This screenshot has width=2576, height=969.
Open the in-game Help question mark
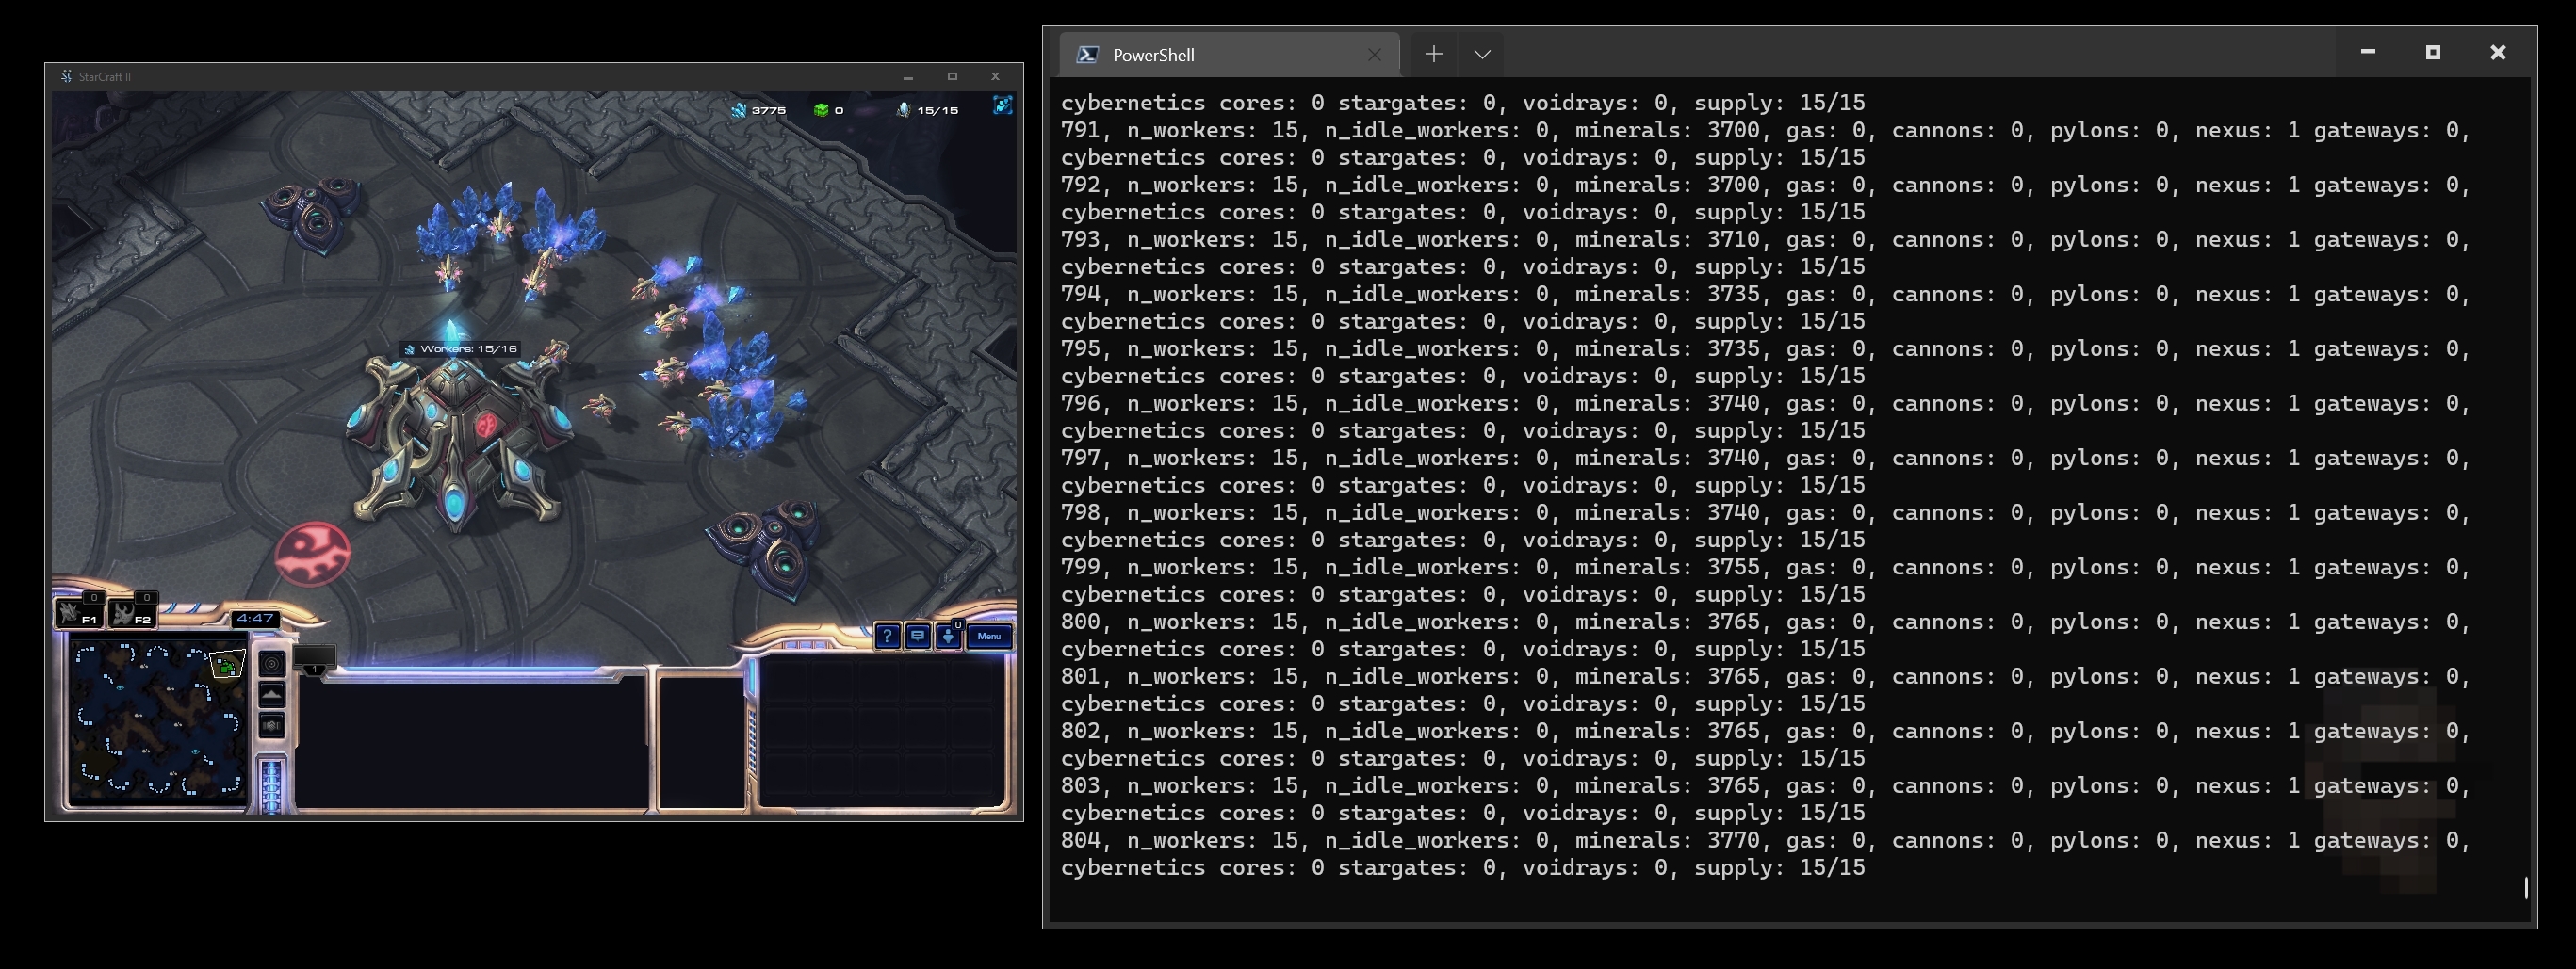[x=886, y=637]
